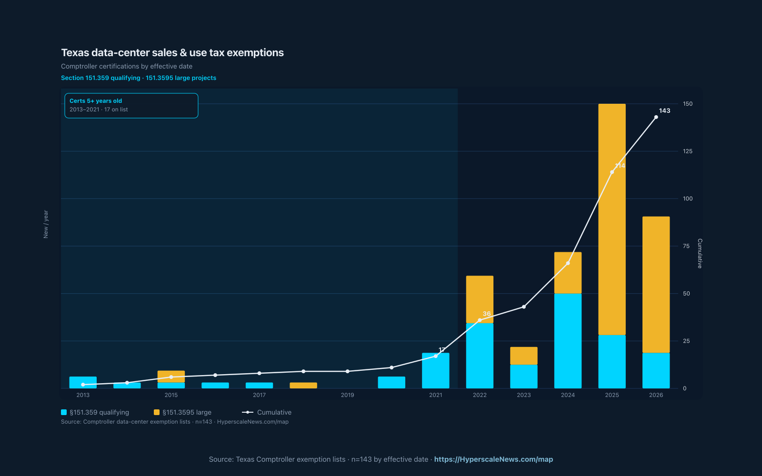This screenshot has width=762, height=476.
Task: Click the cumulative line point at 2026
Action: 656,117
